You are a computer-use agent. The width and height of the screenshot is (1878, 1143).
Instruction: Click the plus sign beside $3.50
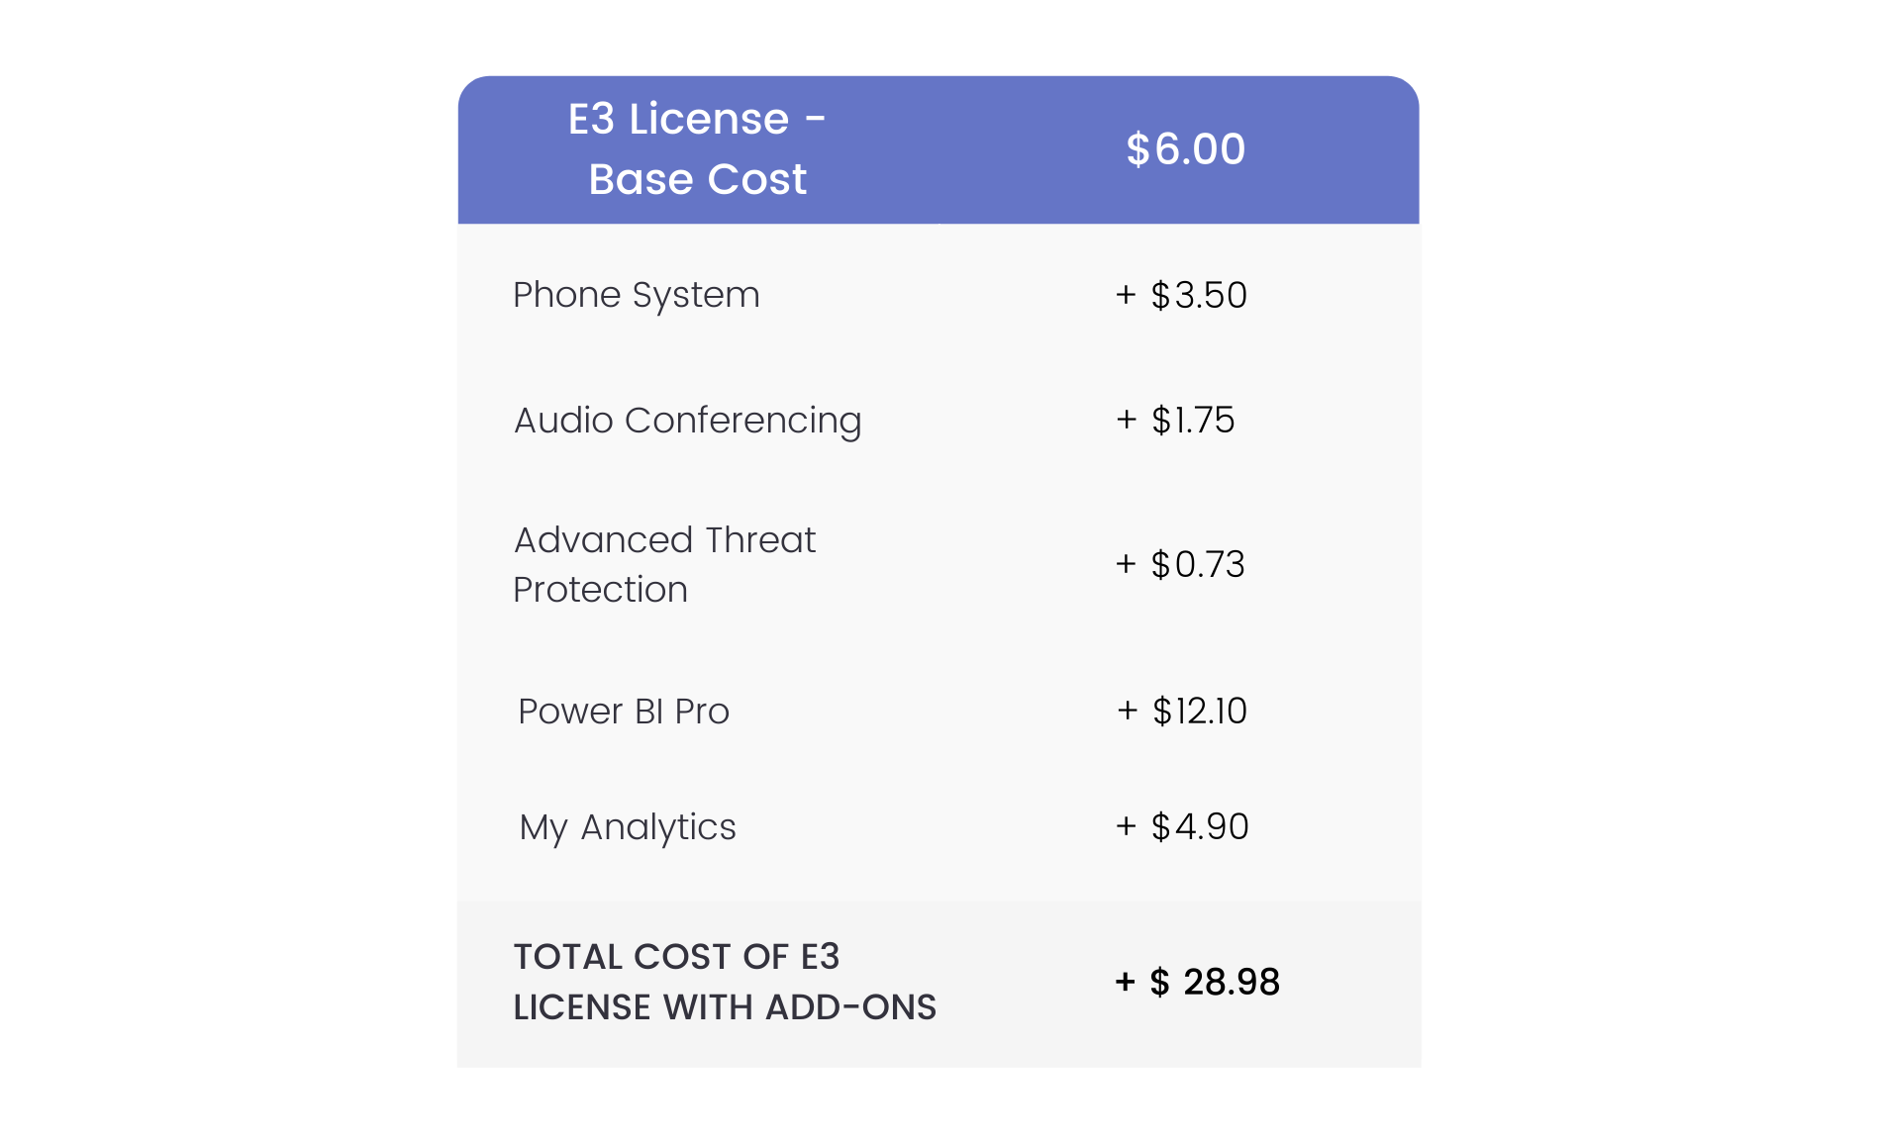[1126, 295]
